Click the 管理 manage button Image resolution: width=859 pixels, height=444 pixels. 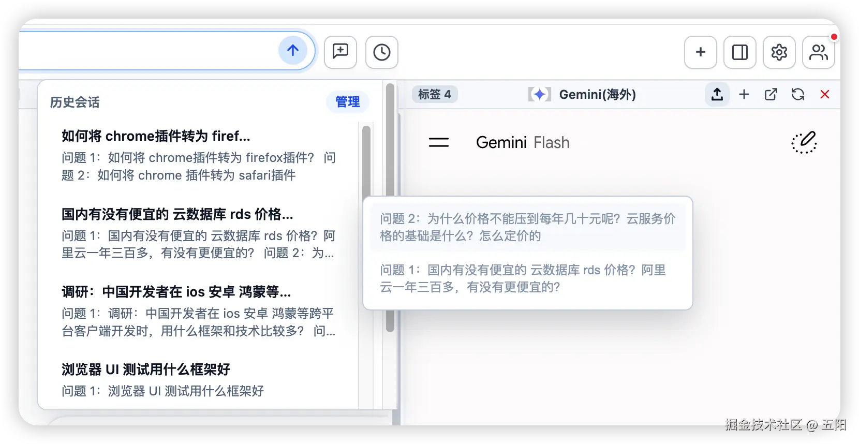[x=348, y=102]
